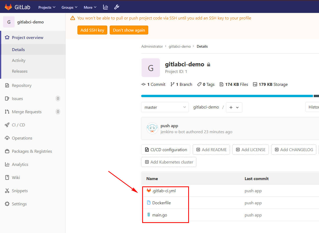Click the GitLab fox logo

point(8,7)
